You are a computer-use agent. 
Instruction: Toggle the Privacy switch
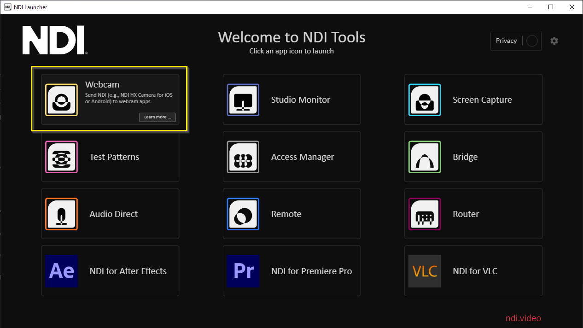point(532,41)
